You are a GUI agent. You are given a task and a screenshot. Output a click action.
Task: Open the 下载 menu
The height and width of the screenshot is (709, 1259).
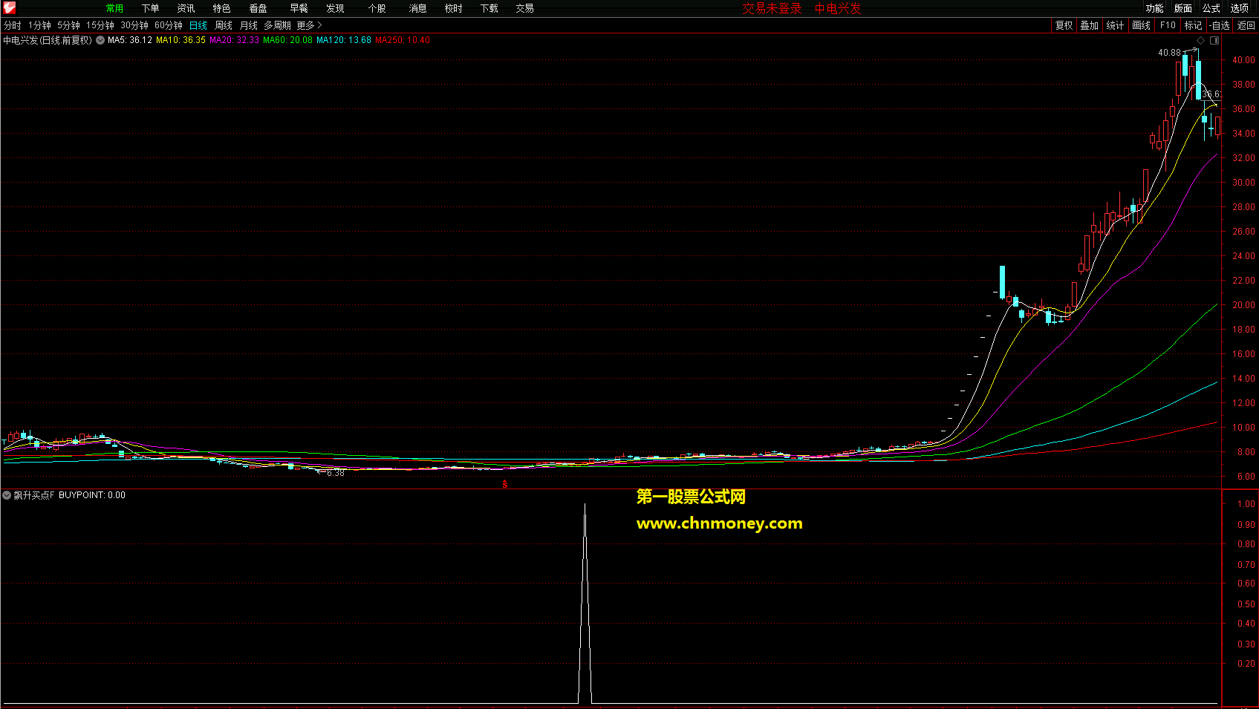tap(489, 8)
